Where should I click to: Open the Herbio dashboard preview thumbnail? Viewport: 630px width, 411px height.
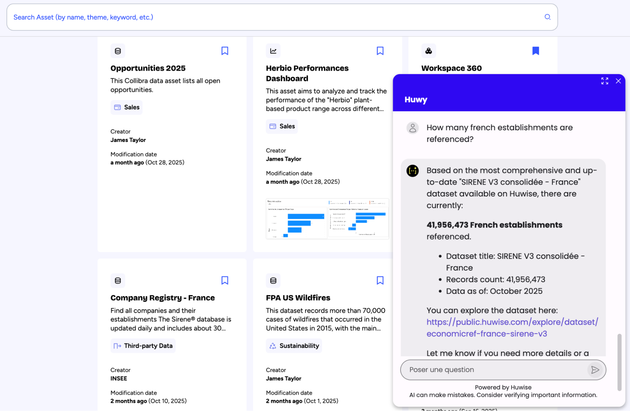[327, 219]
